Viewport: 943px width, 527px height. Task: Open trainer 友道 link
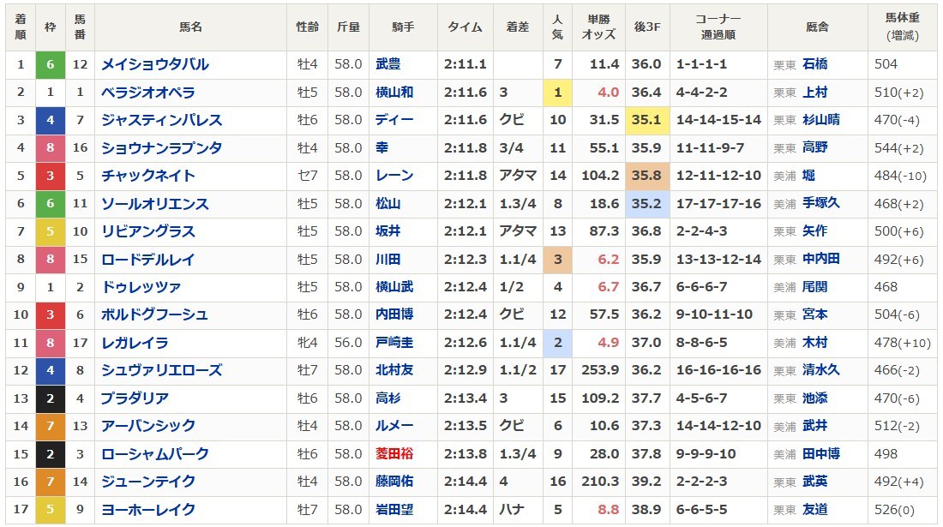pyautogui.click(x=814, y=510)
